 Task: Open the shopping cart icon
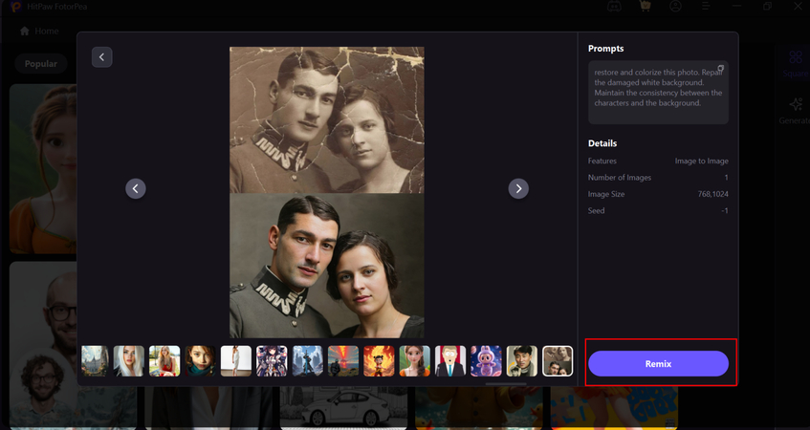(645, 7)
